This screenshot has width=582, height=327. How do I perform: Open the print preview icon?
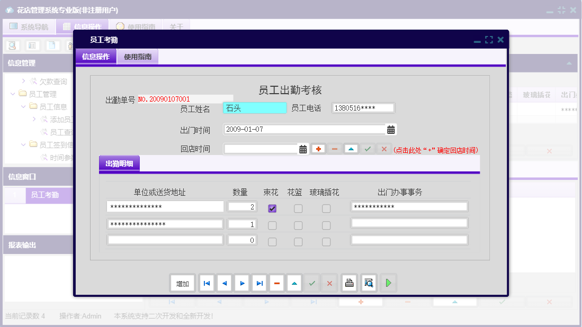click(x=368, y=283)
